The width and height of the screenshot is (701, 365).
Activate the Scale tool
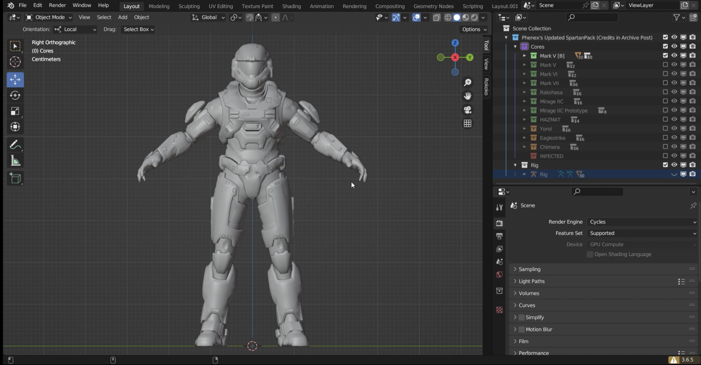click(x=15, y=111)
